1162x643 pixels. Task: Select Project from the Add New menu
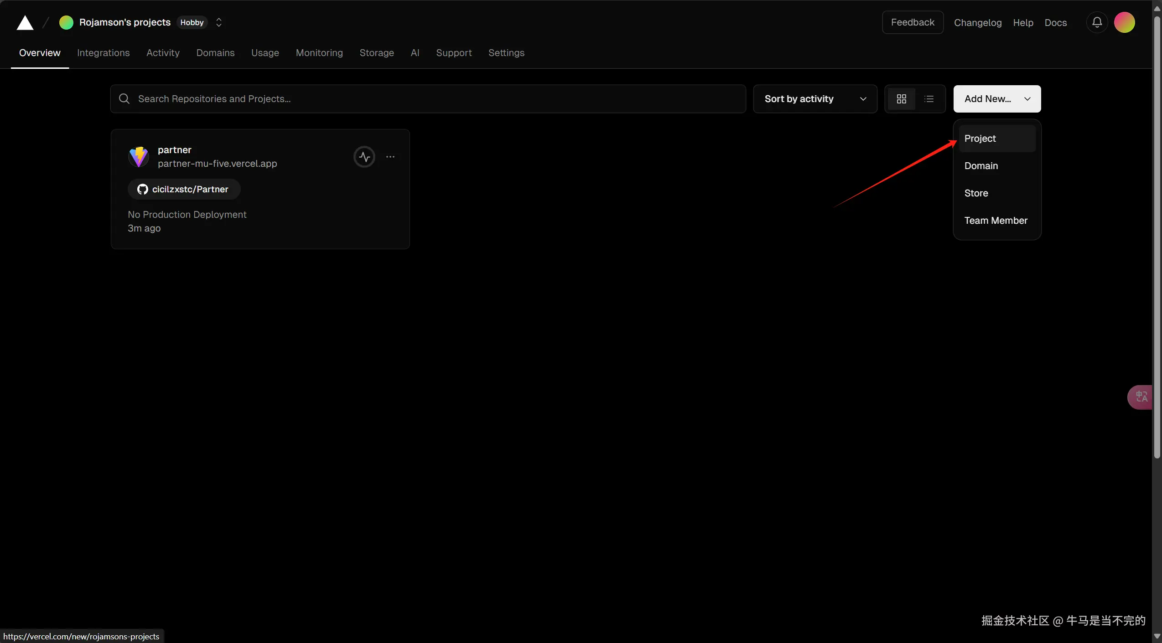pos(980,139)
